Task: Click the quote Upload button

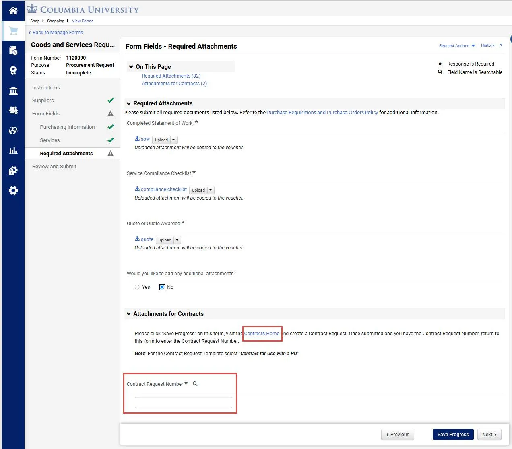Action: pos(165,240)
